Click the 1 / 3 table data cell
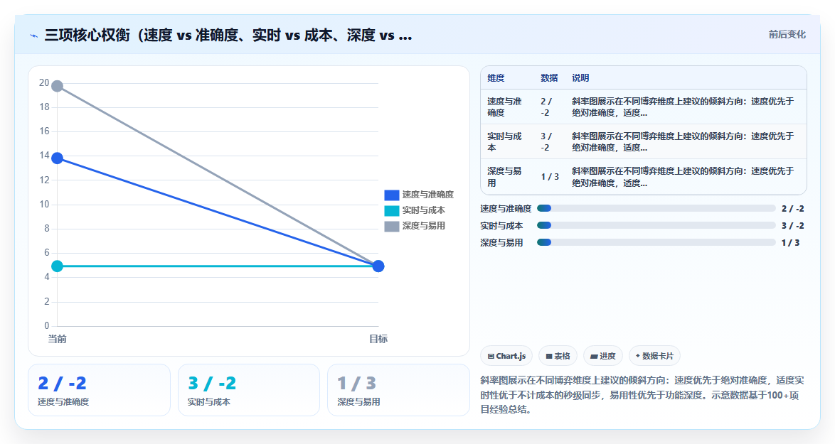The width and height of the screenshot is (835, 444). (x=550, y=177)
